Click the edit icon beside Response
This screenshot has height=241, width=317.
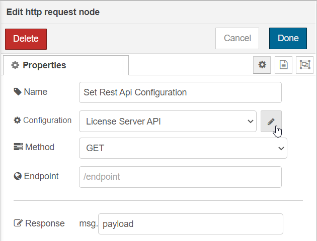[x=18, y=223]
